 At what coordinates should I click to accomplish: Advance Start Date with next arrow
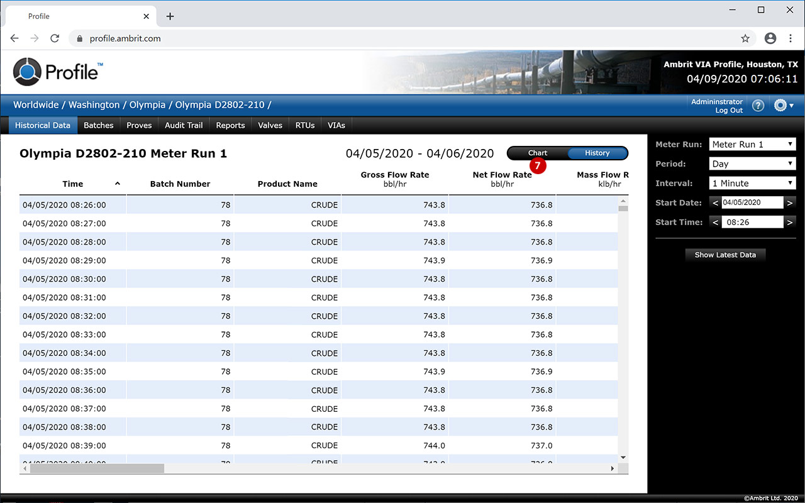click(790, 202)
